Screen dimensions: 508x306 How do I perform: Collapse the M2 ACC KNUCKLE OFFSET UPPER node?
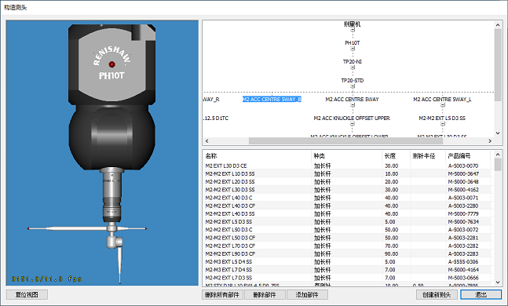[353, 124]
